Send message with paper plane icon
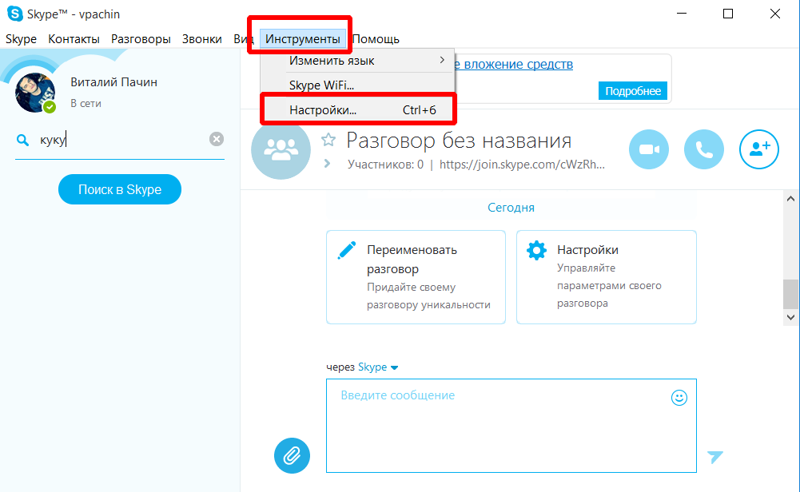The height and width of the screenshot is (492, 800). [x=714, y=456]
